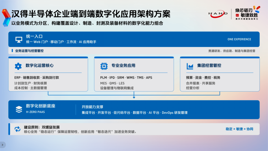Click the ERP · 销售到收款 text line
The height and width of the screenshot is (151, 268).
pos(37,78)
